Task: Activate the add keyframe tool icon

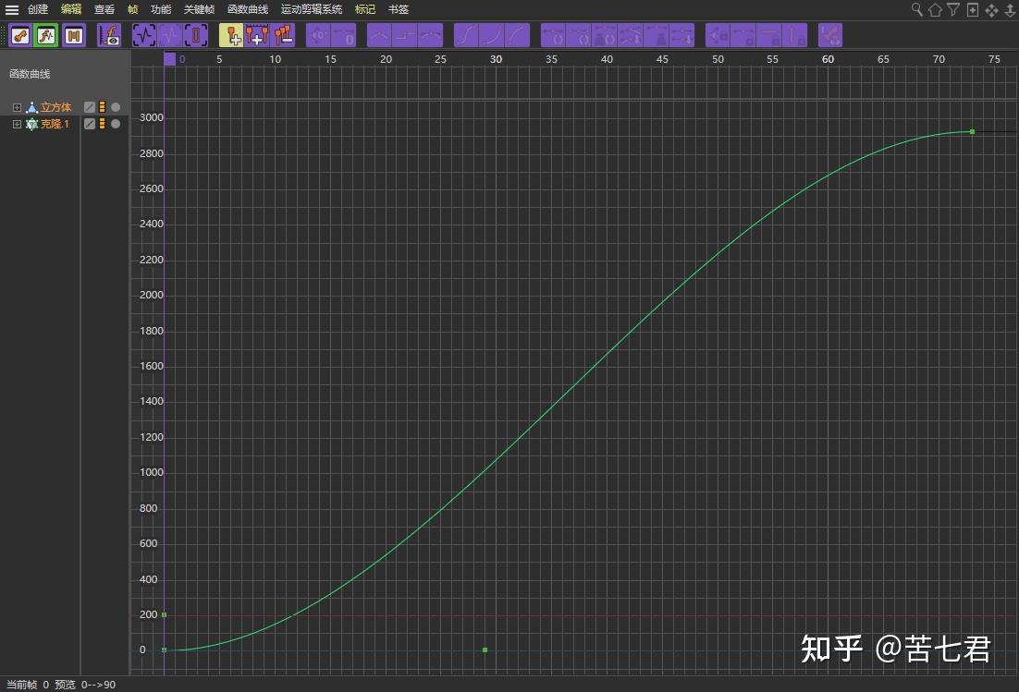Action: tap(233, 35)
